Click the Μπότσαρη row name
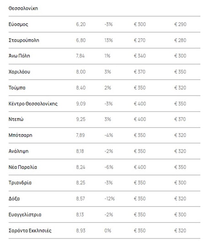Screen dimensions: 209x246 click(20, 135)
